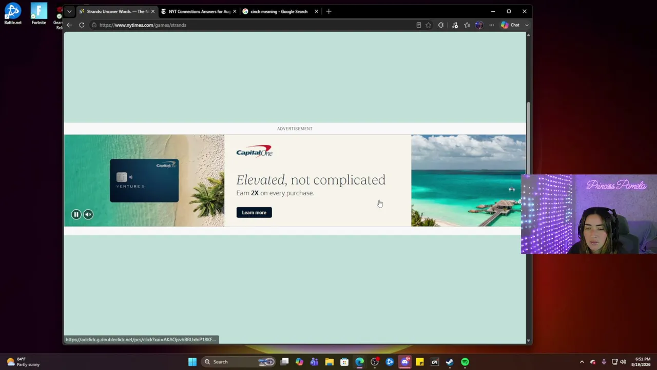Switch to the cinch meaning Google Search tab

point(279,11)
